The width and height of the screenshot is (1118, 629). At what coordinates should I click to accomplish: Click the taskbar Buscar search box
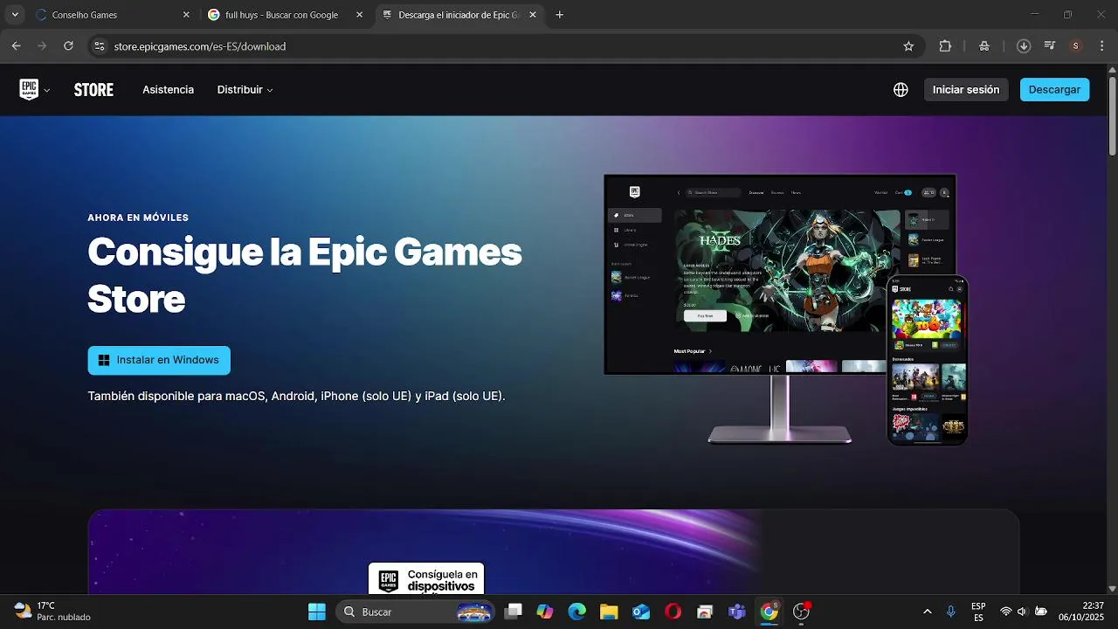tap(416, 612)
